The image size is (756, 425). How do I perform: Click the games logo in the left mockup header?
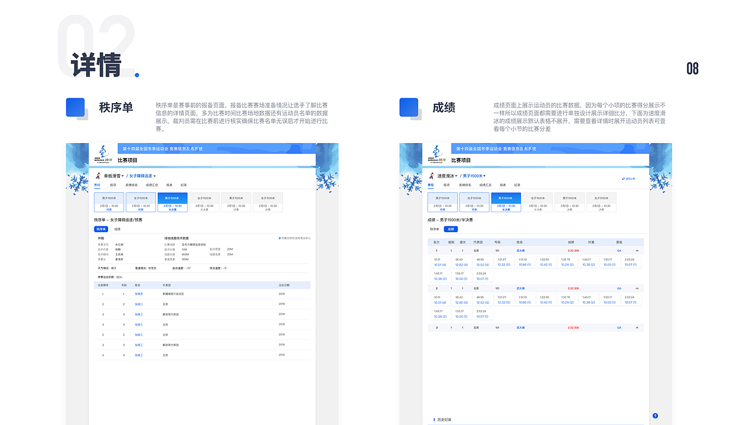tap(103, 153)
